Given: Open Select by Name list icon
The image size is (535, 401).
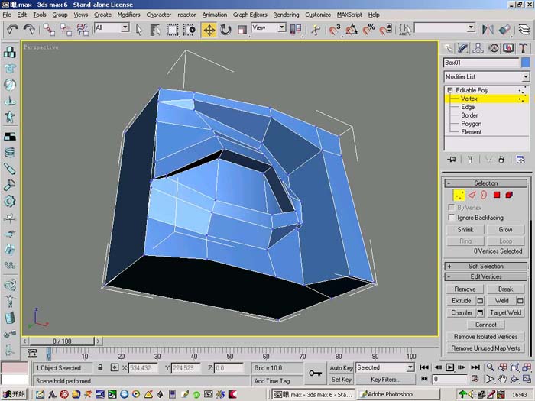Looking at the screenshot, I should (x=155, y=30).
